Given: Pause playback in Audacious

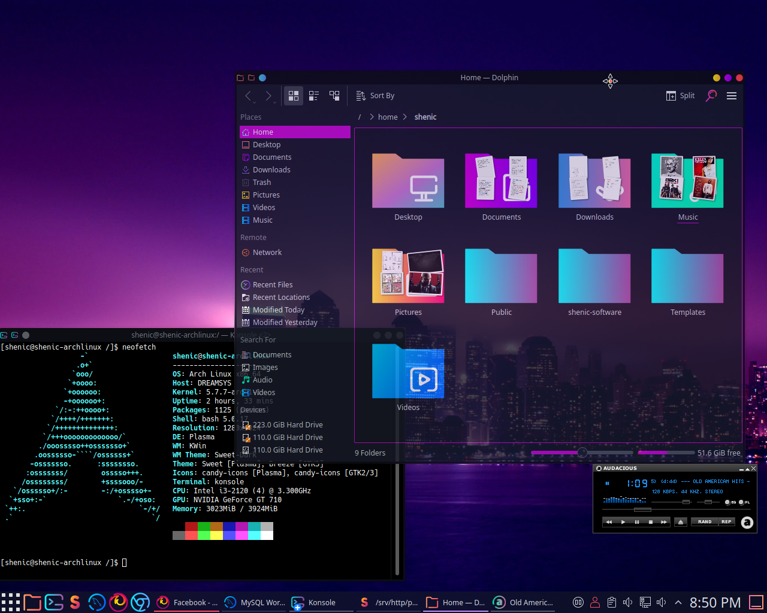Looking at the screenshot, I should 637,522.
